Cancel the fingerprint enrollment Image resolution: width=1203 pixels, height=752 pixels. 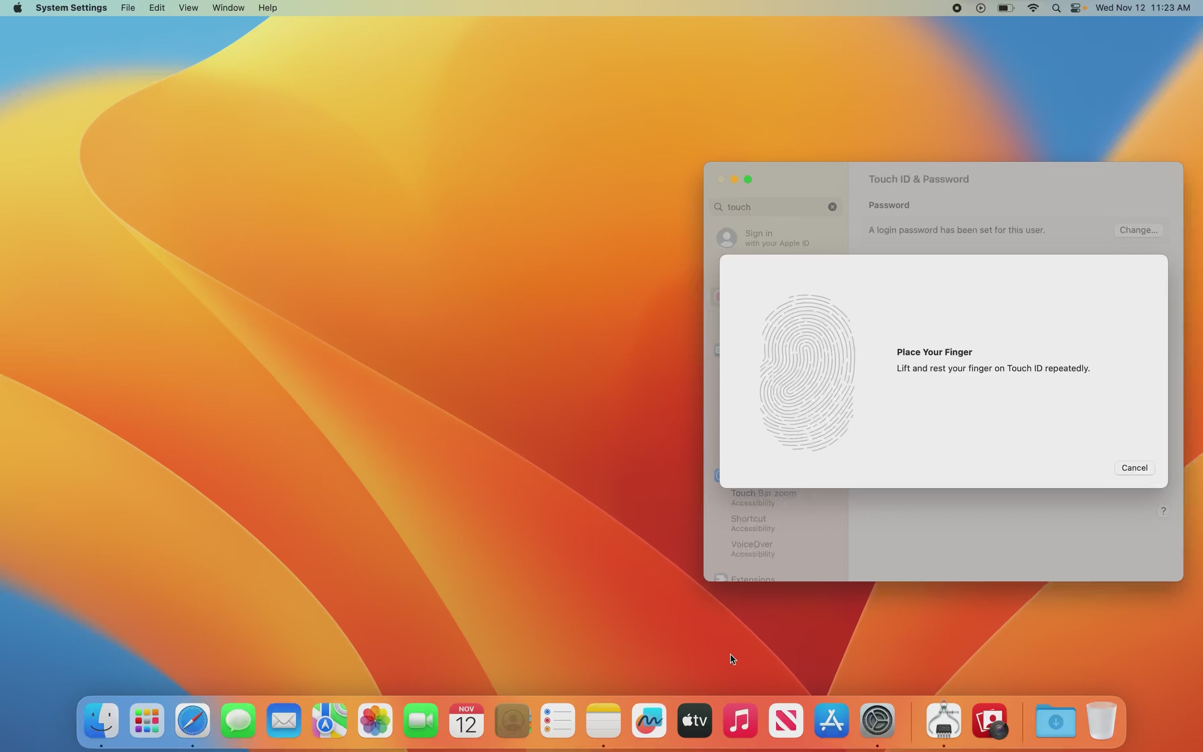[x=1134, y=468]
